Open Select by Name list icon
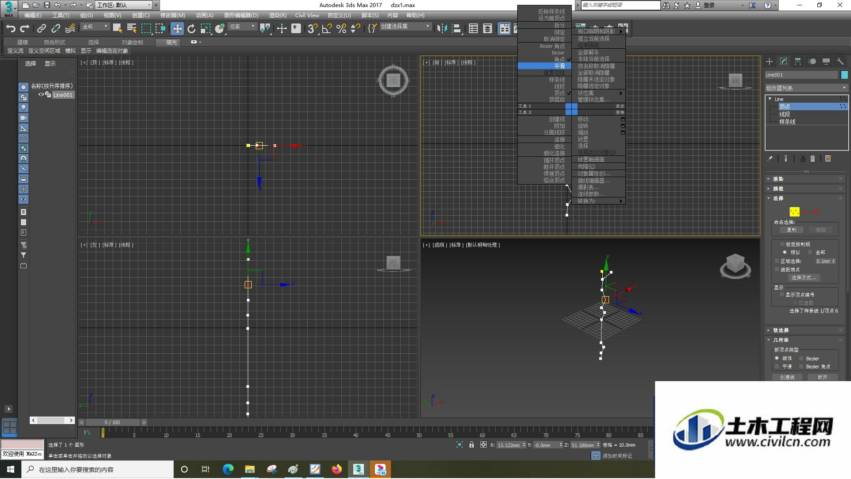Viewport: 851px width, 479px height. (x=132, y=29)
